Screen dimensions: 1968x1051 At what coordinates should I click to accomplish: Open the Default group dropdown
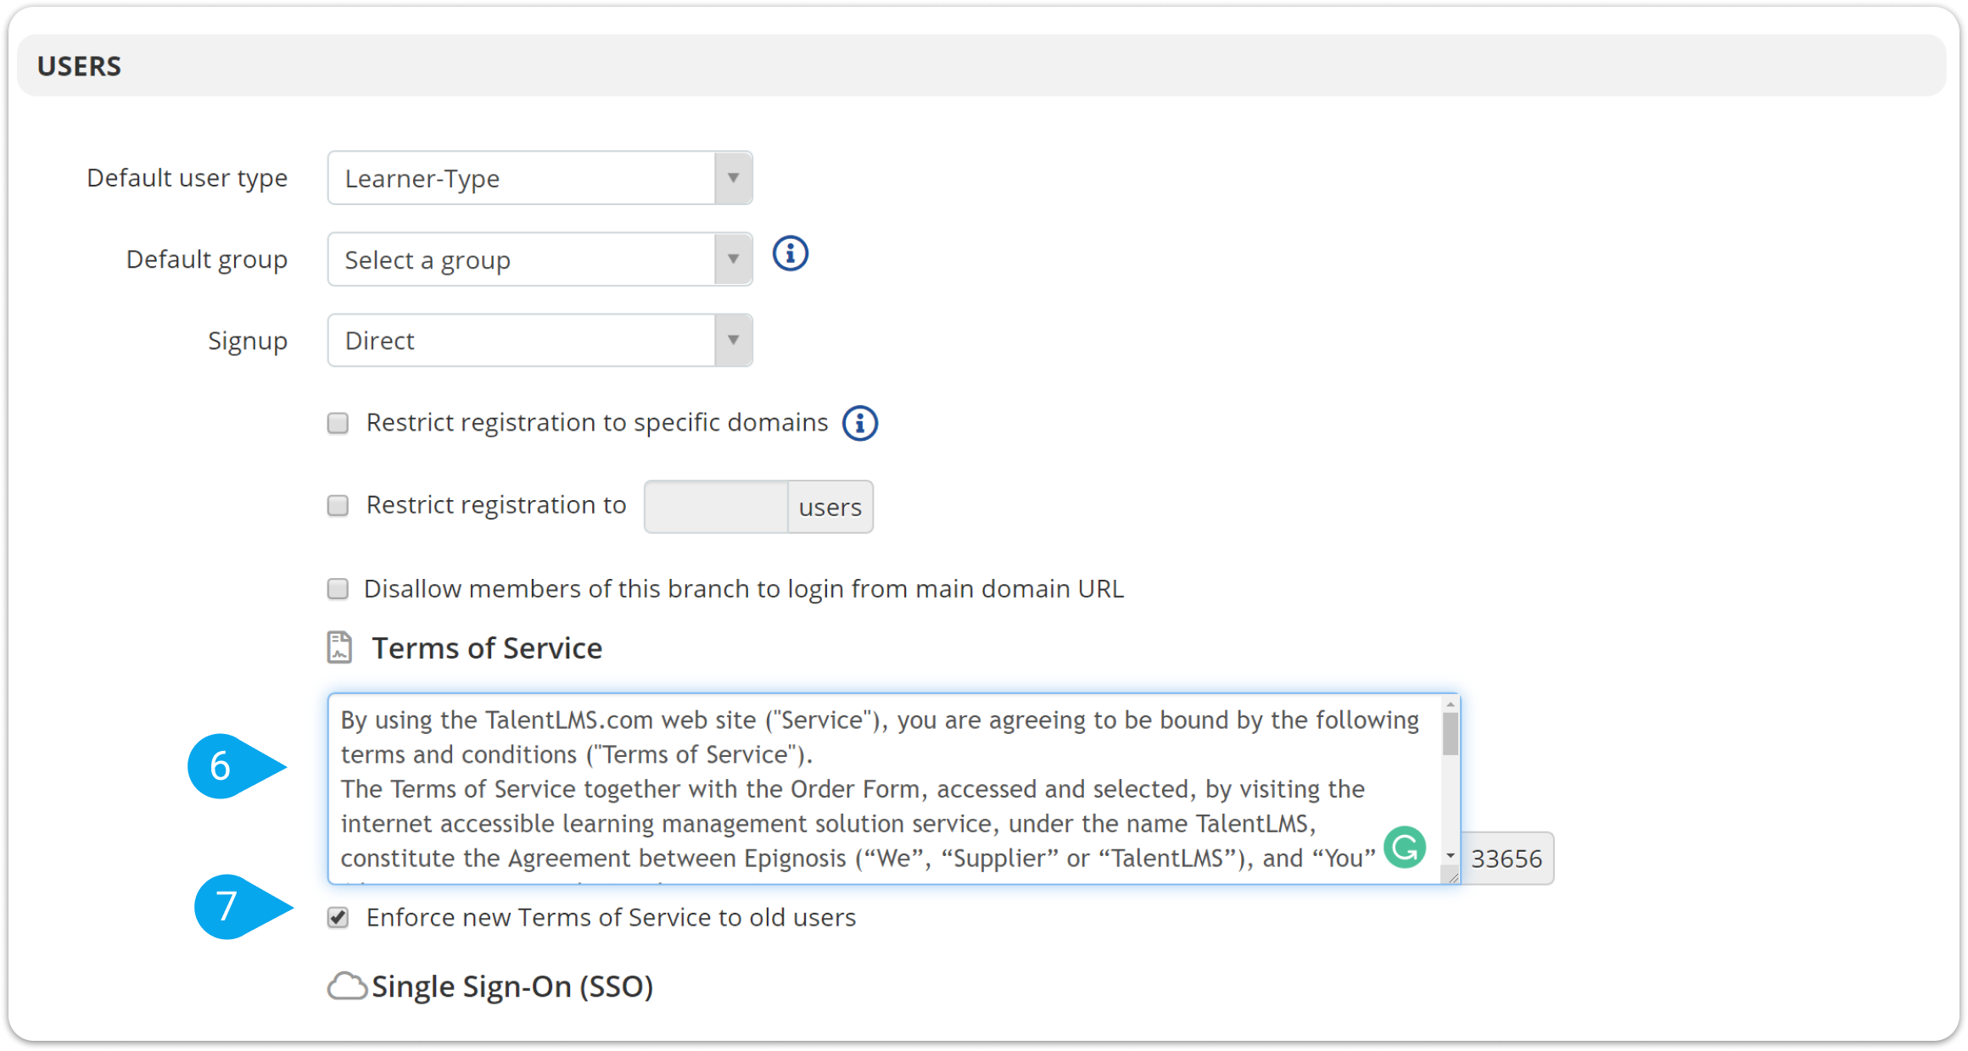pos(540,259)
